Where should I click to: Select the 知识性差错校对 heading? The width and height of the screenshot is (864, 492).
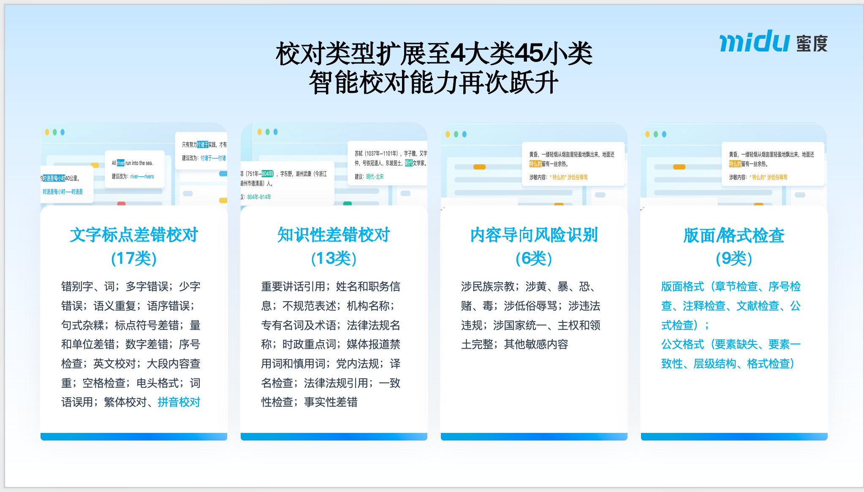[x=334, y=235]
